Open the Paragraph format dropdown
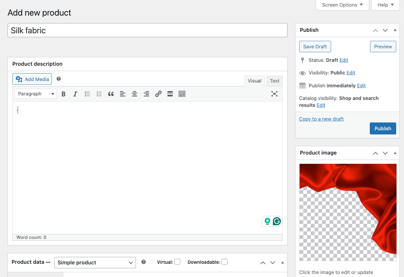The image size is (404, 277). [35, 94]
